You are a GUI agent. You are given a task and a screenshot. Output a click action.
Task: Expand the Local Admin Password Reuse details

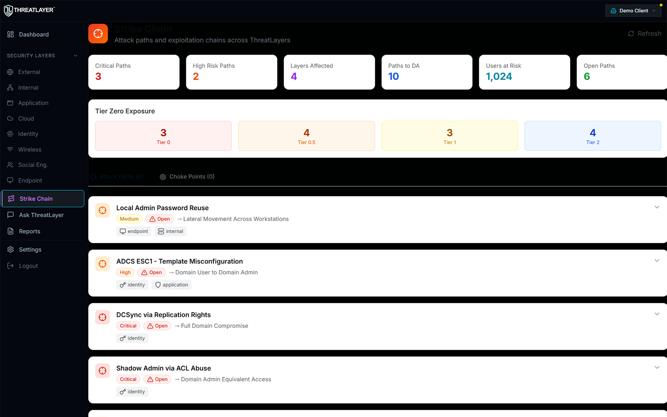point(657,206)
